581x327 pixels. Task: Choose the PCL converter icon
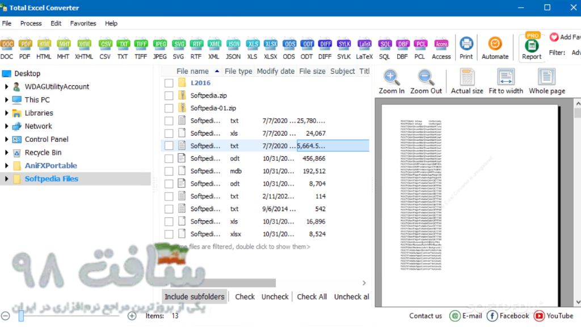point(420,49)
